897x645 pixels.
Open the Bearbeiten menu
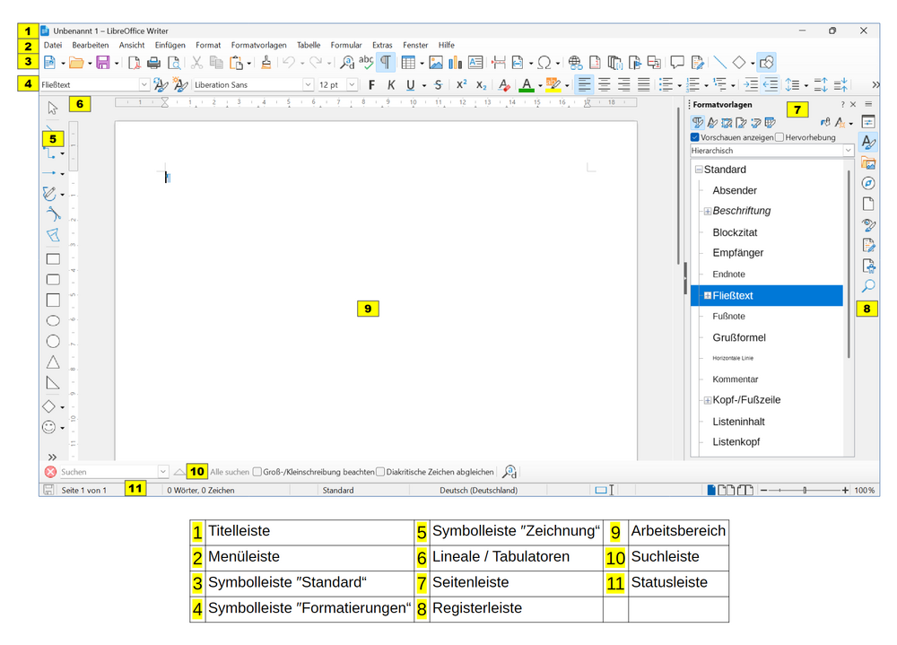pos(91,45)
